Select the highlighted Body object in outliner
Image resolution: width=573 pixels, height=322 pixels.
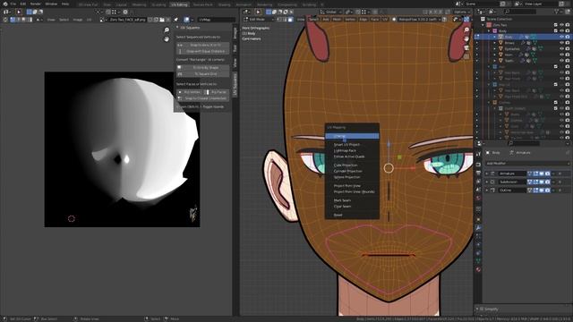pyautogui.click(x=509, y=37)
